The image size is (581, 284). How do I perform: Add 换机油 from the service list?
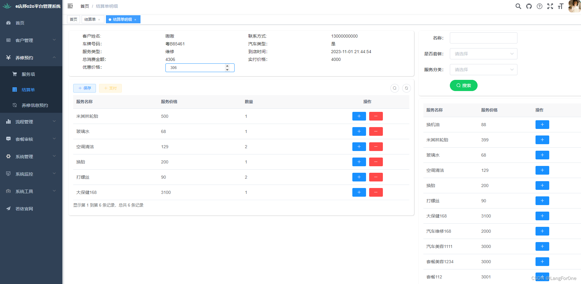tap(542, 125)
